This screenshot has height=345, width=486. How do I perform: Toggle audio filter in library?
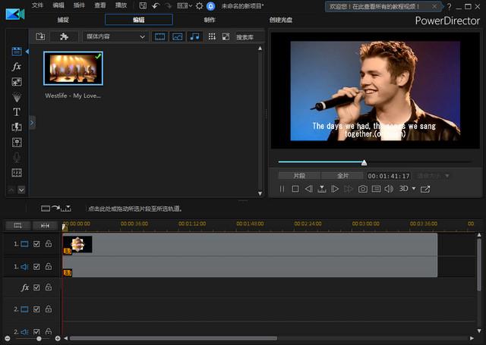[x=195, y=36]
